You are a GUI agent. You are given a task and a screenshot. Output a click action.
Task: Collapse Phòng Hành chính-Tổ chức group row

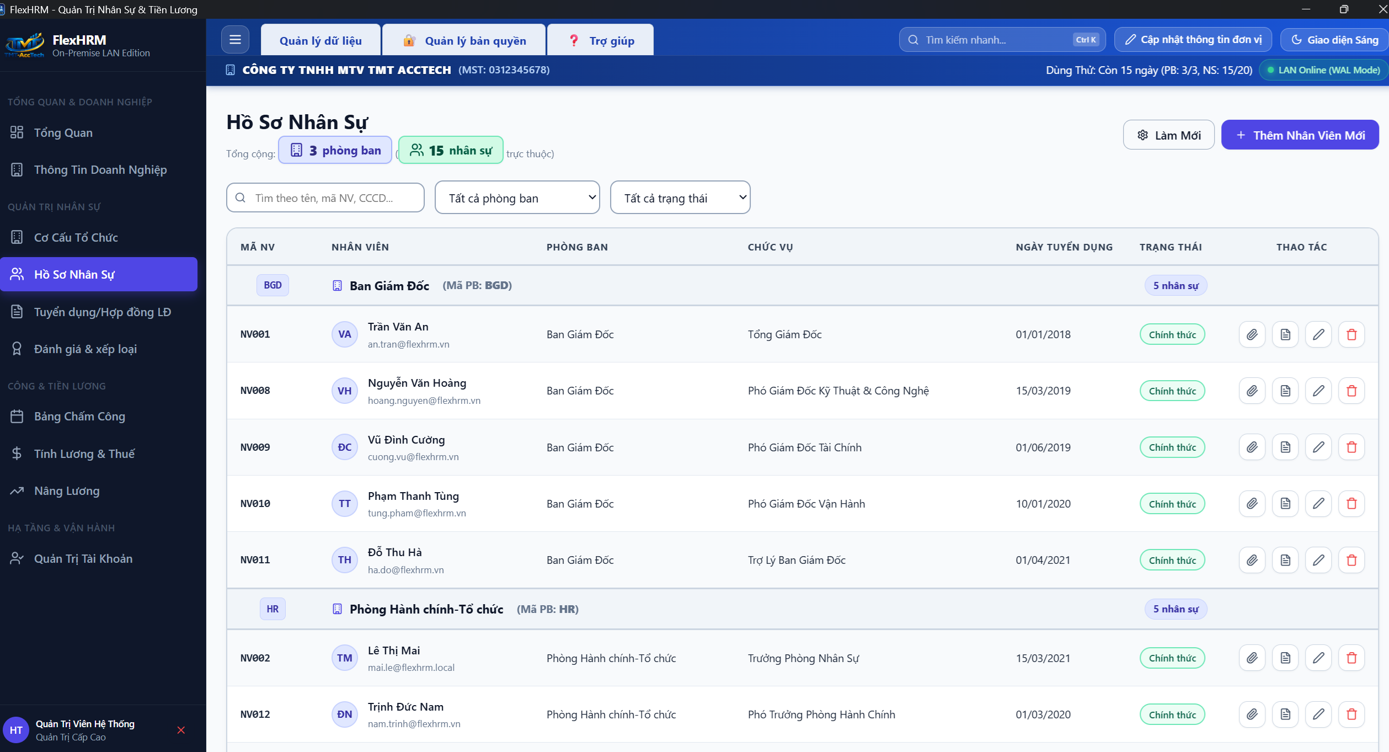[x=802, y=609]
